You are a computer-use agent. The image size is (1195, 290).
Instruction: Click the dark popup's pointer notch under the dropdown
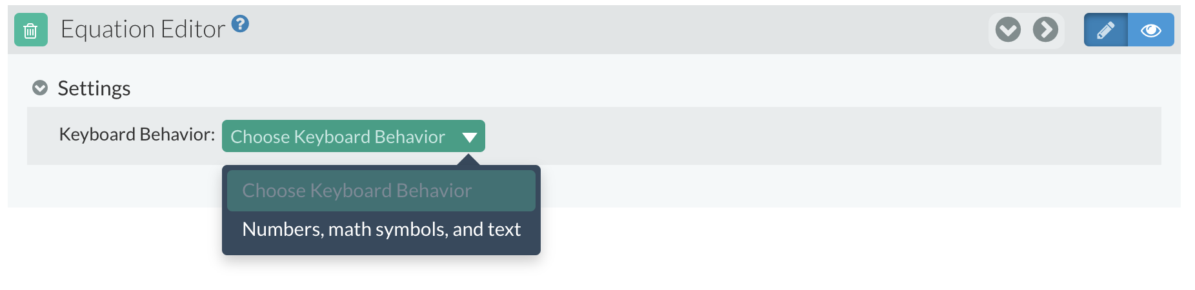(x=469, y=159)
